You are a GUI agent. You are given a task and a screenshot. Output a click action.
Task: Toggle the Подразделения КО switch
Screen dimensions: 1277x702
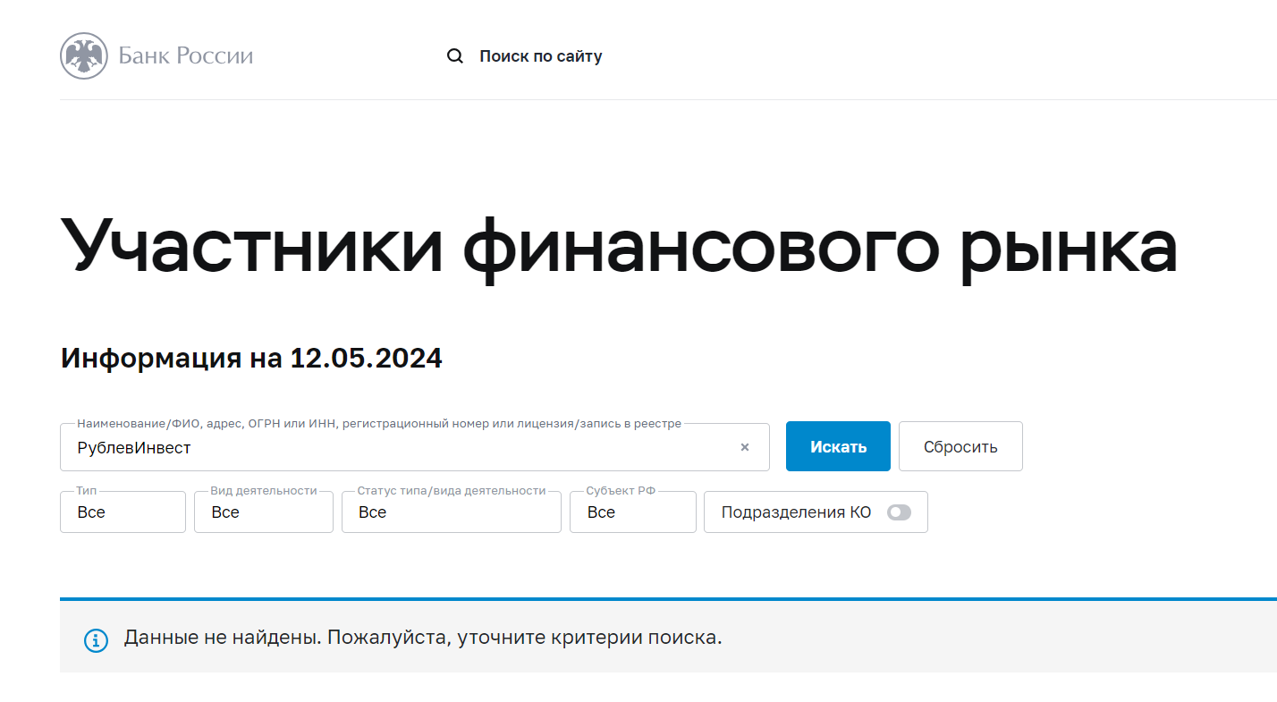point(899,512)
